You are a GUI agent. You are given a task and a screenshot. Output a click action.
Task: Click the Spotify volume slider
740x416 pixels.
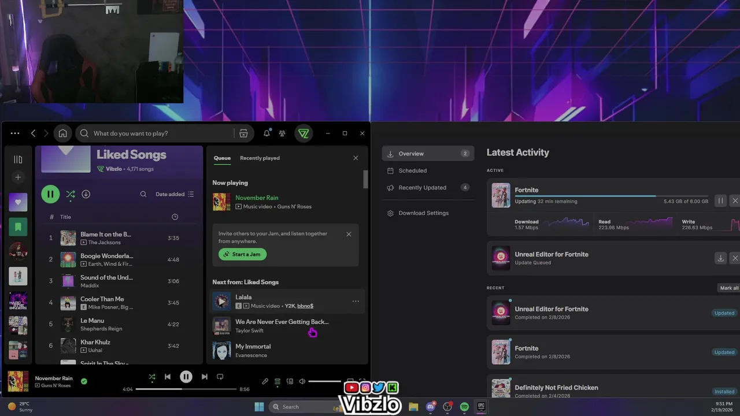[x=325, y=381]
